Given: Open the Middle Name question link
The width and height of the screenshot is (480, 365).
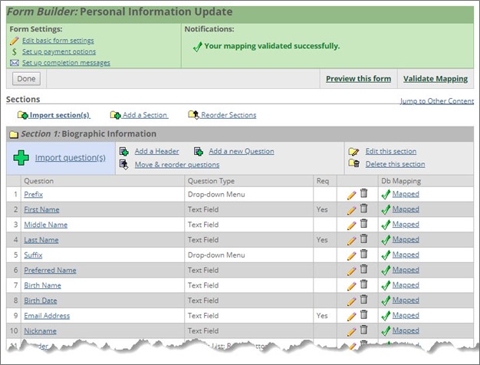Looking at the screenshot, I should (45, 225).
